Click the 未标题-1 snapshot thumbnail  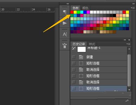[82, 49]
